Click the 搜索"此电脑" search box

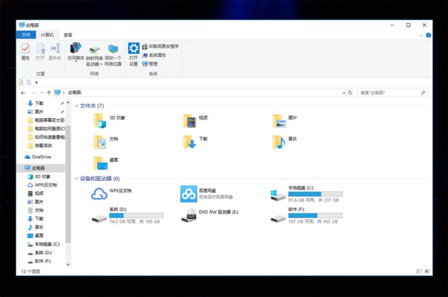click(x=392, y=93)
